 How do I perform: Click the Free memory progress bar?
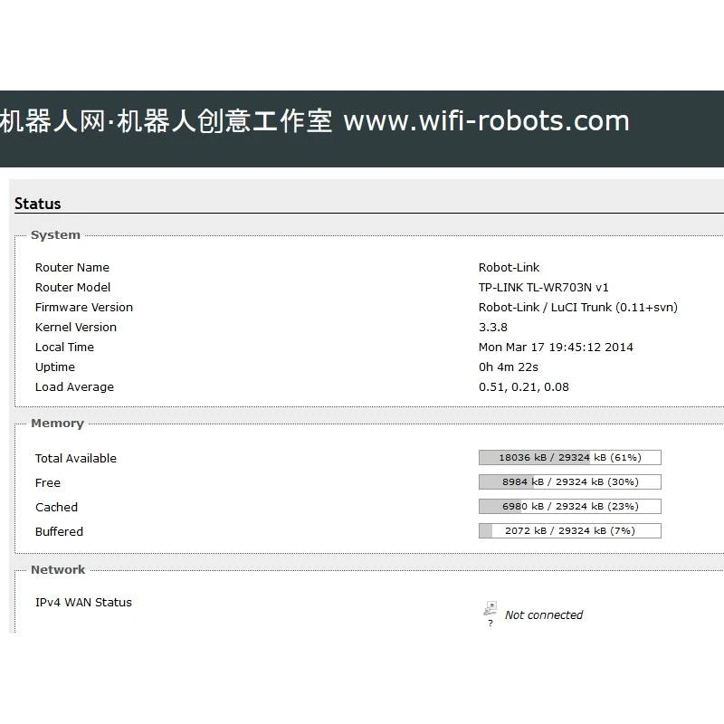(569, 482)
